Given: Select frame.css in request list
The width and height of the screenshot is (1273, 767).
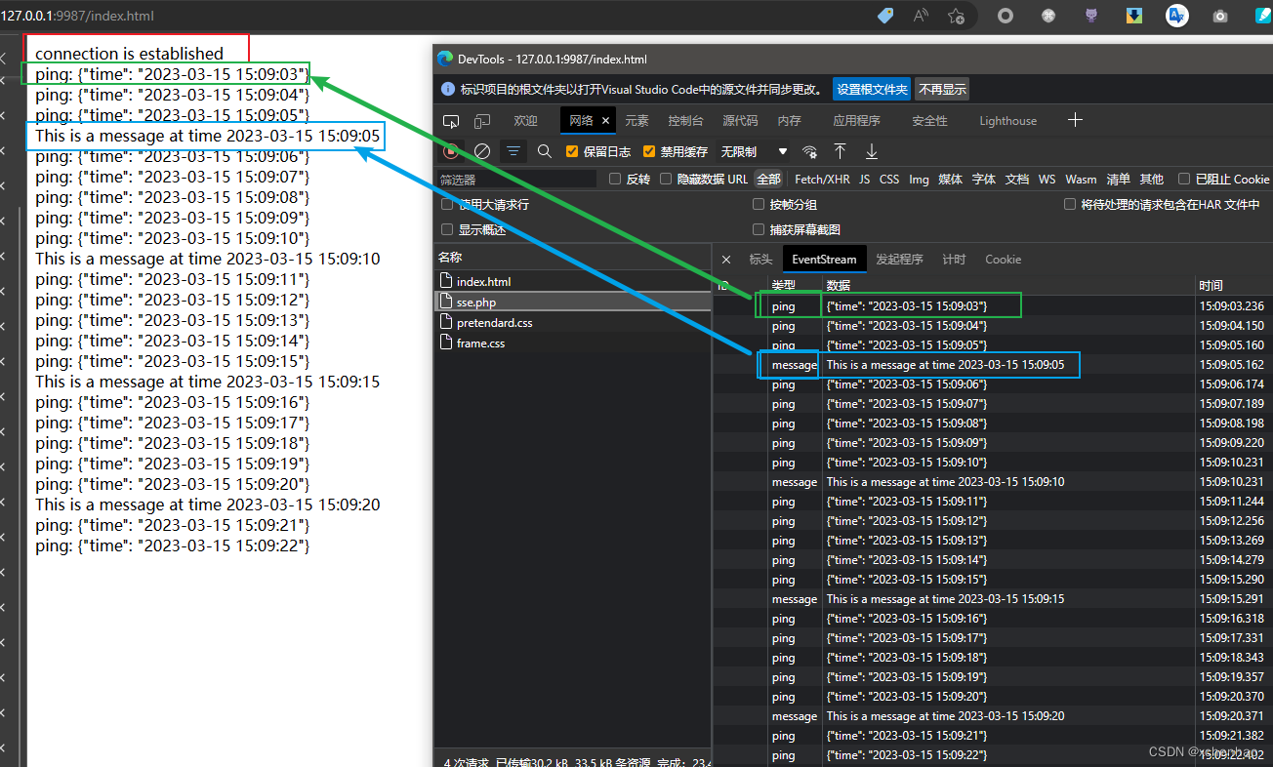Looking at the screenshot, I should (x=572, y=343).
